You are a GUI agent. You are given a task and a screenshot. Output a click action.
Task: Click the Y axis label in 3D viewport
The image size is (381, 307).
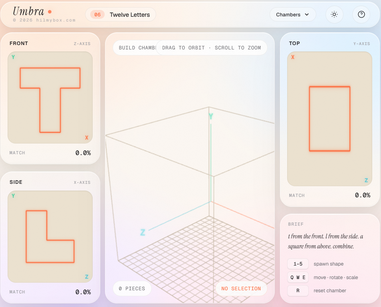(210, 117)
